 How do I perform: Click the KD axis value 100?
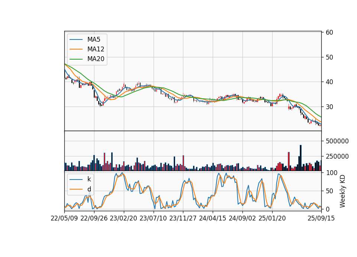(332, 173)
